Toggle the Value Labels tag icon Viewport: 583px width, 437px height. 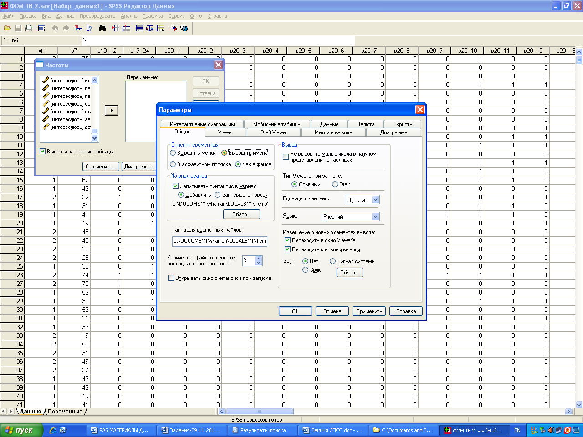(x=174, y=28)
